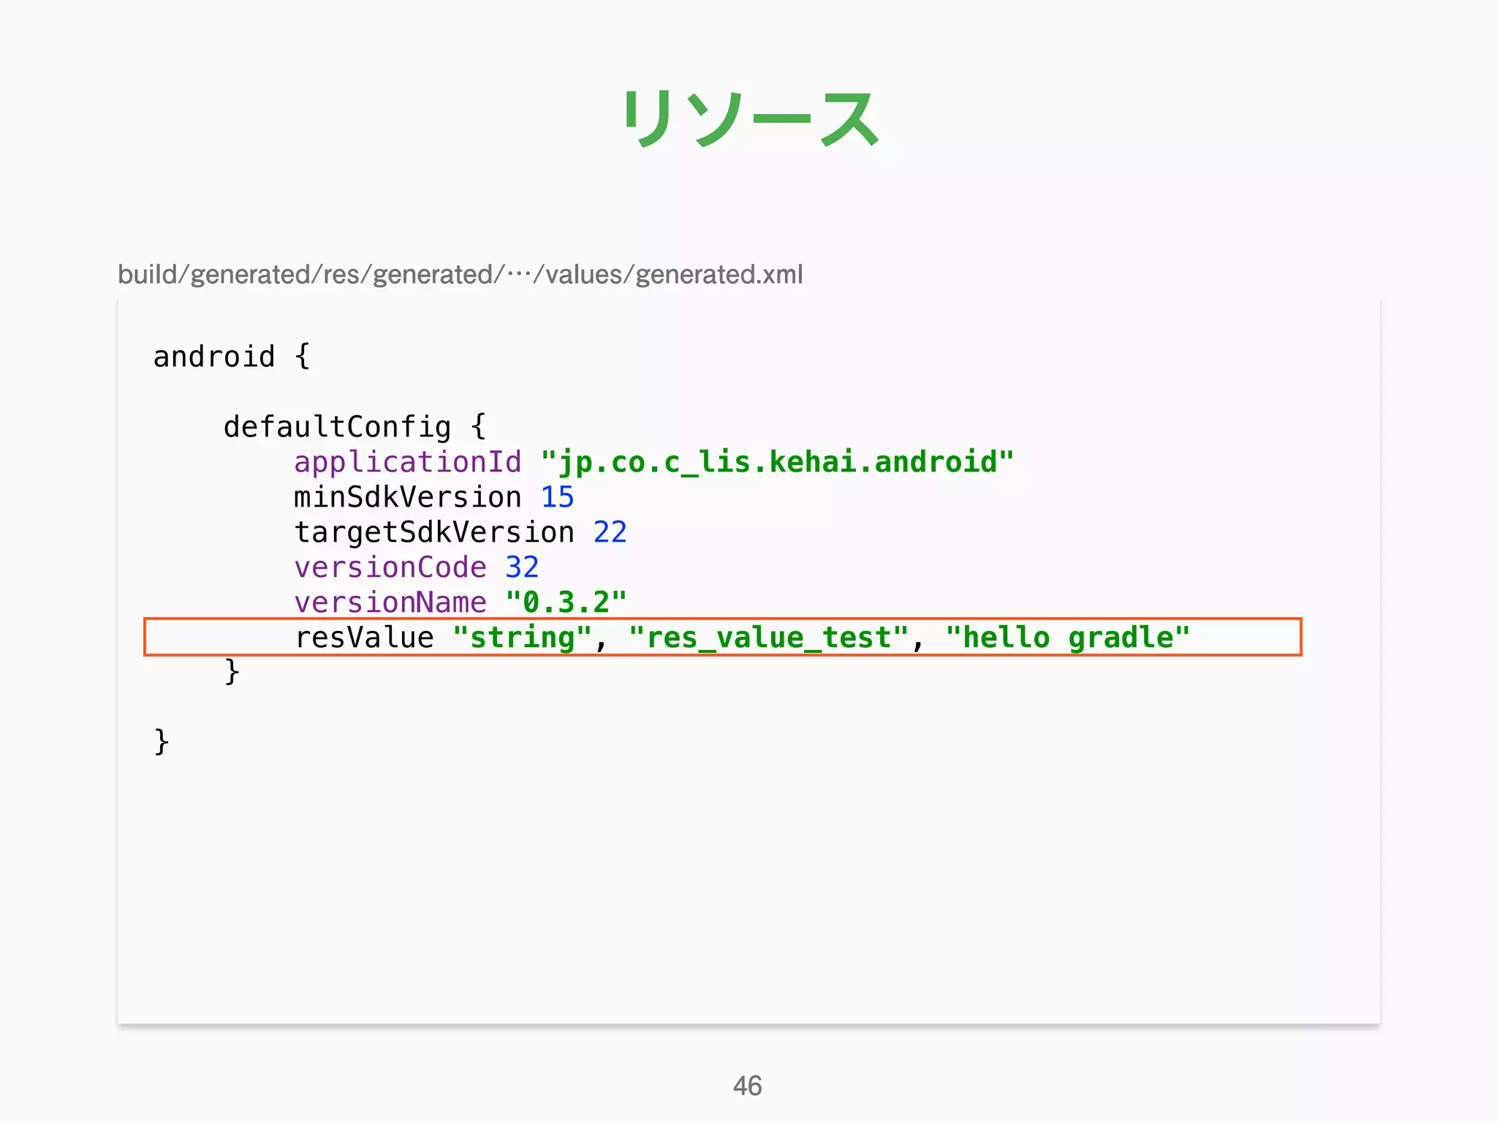The width and height of the screenshot is (1497, 1123).
Task: Click the closing brace of defaultConfig
Action: [232, 671]
